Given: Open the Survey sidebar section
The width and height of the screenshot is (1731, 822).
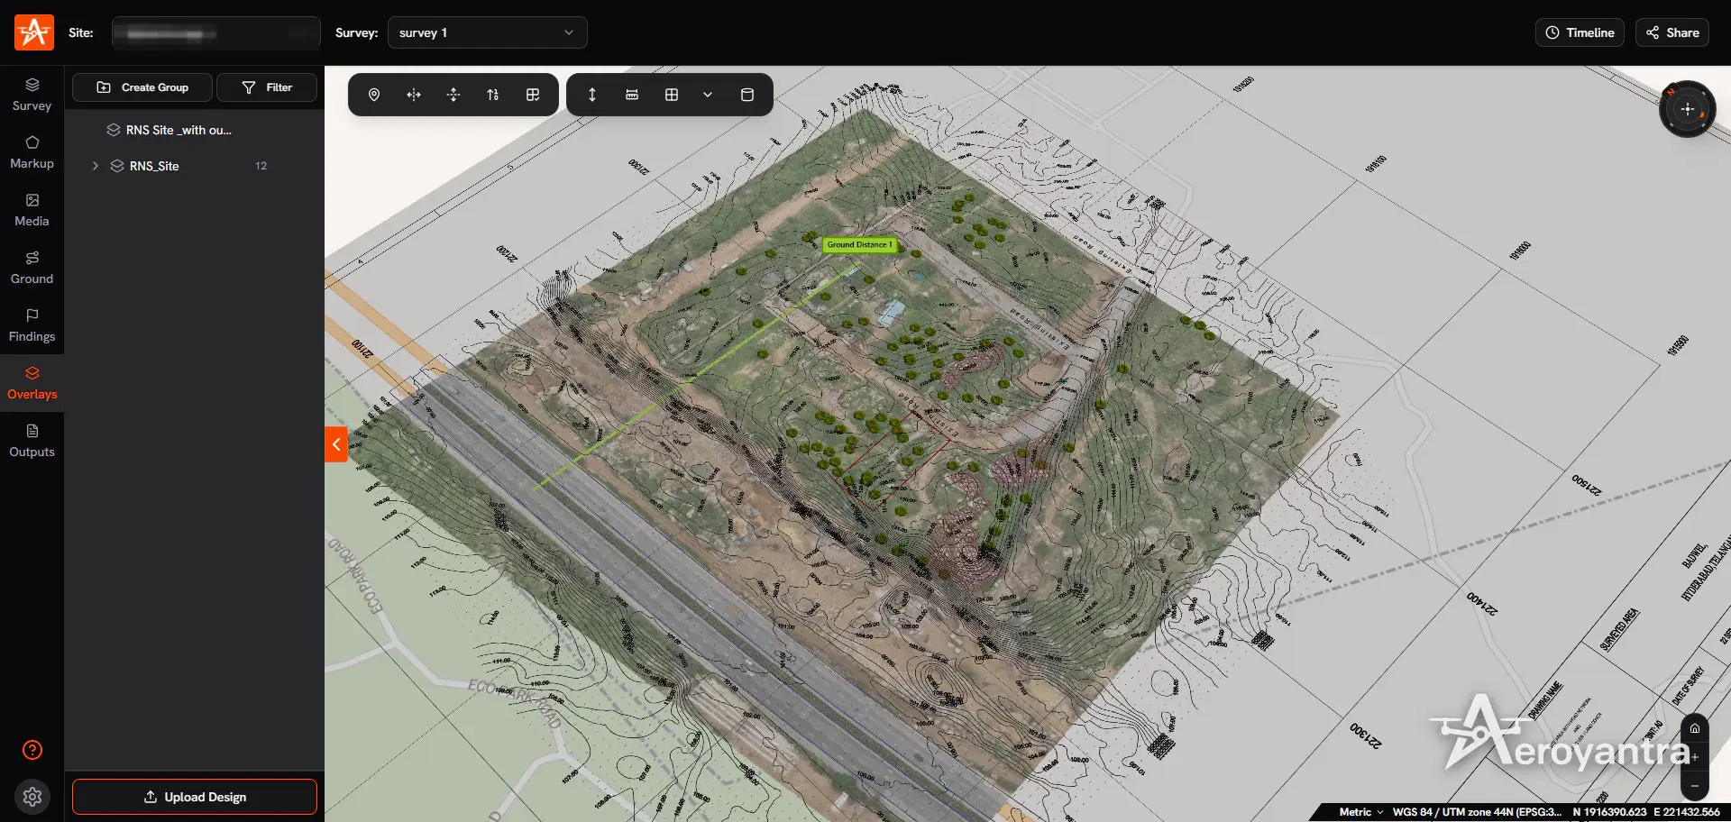Looking at the screenshot, I should [32, 95].
